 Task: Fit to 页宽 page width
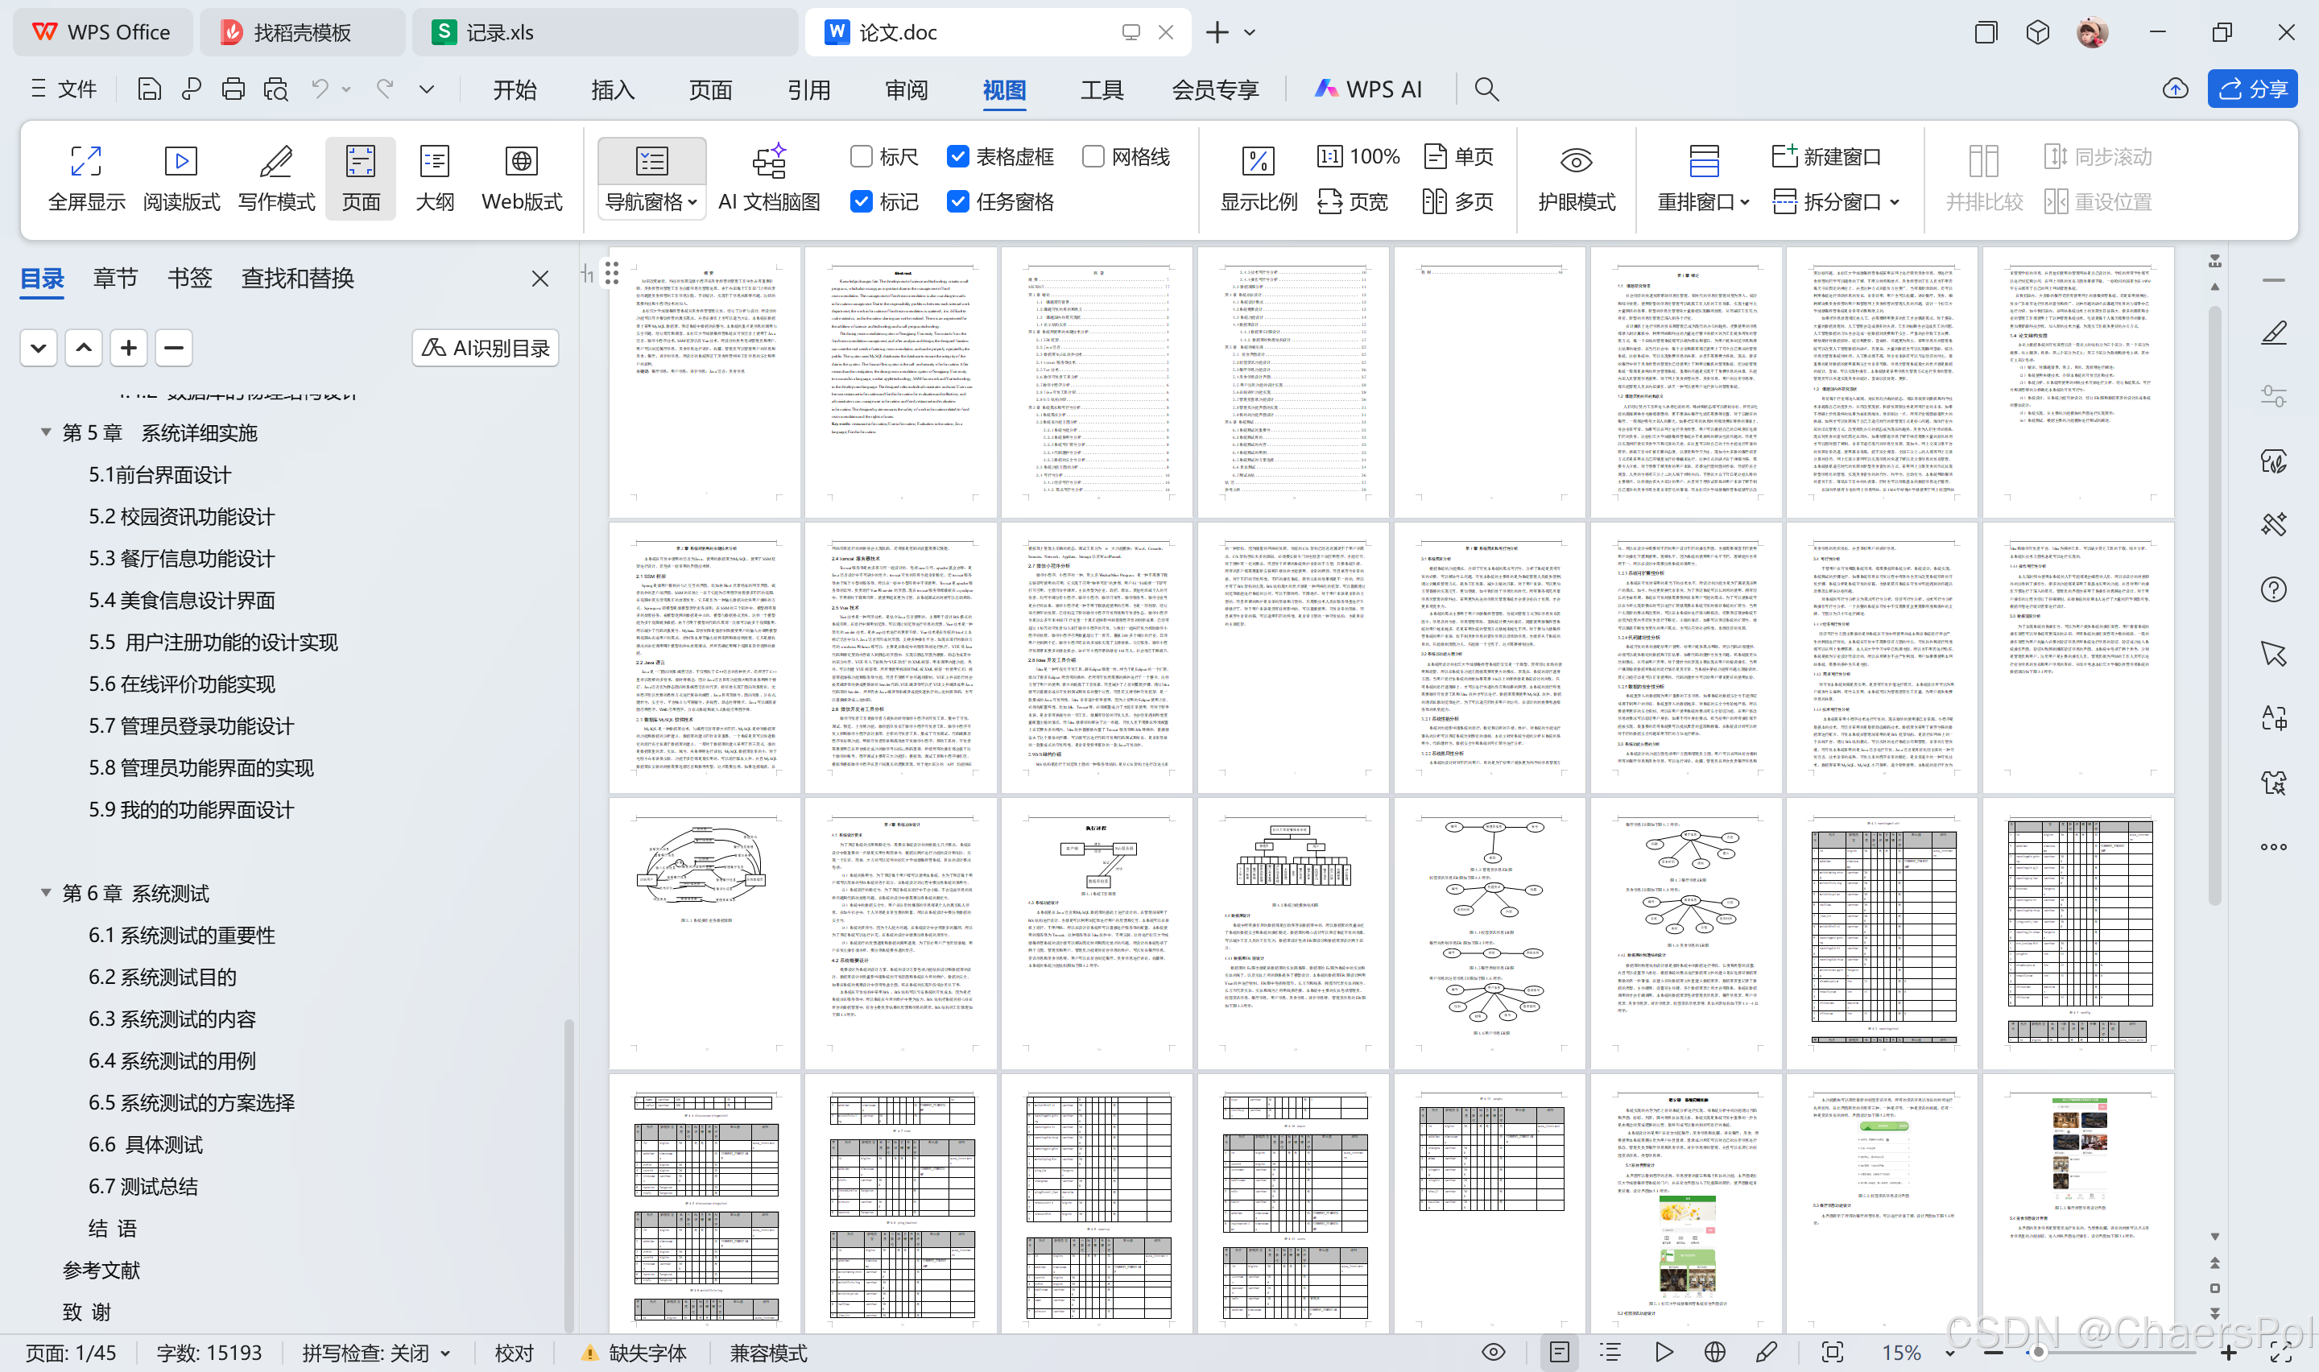[x=1353, y=201]
